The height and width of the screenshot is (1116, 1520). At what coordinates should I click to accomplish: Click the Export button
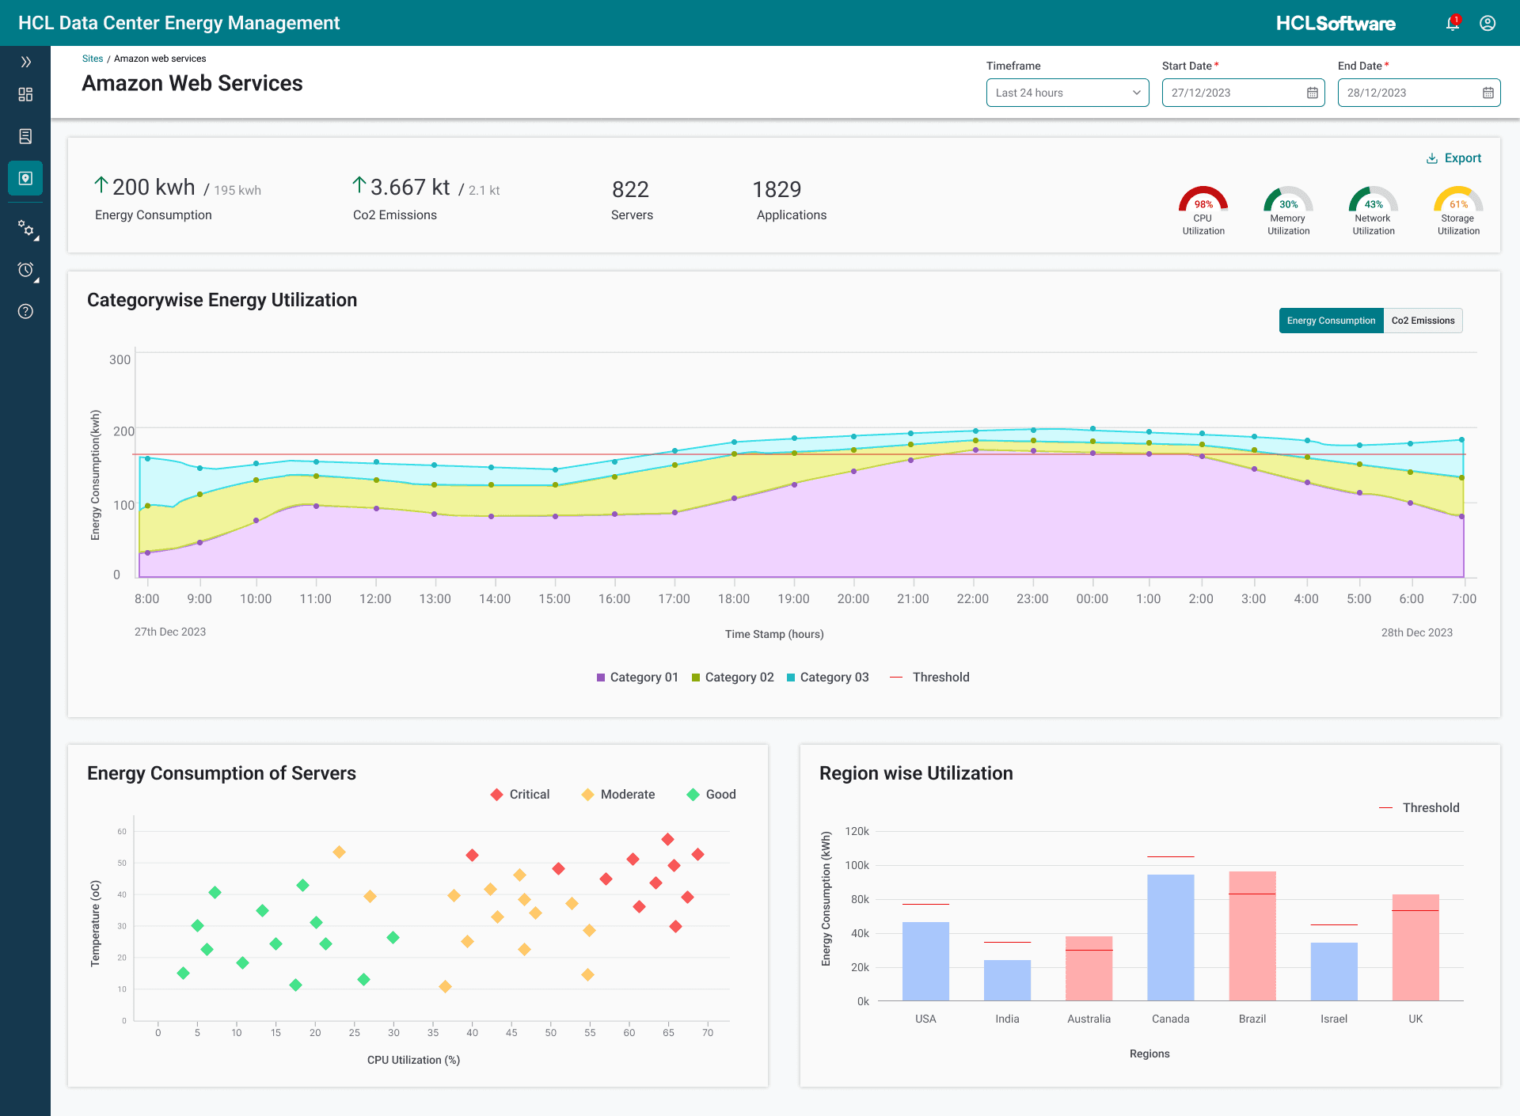click(1453, 158)
